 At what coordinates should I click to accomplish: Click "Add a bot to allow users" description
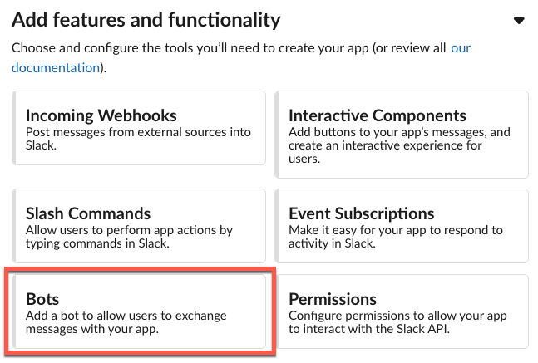point(126,316)
